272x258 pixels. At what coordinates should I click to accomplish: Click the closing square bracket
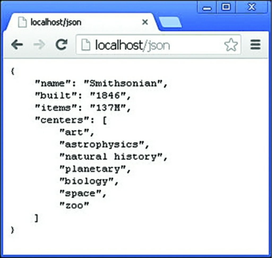tap(36, 218)
